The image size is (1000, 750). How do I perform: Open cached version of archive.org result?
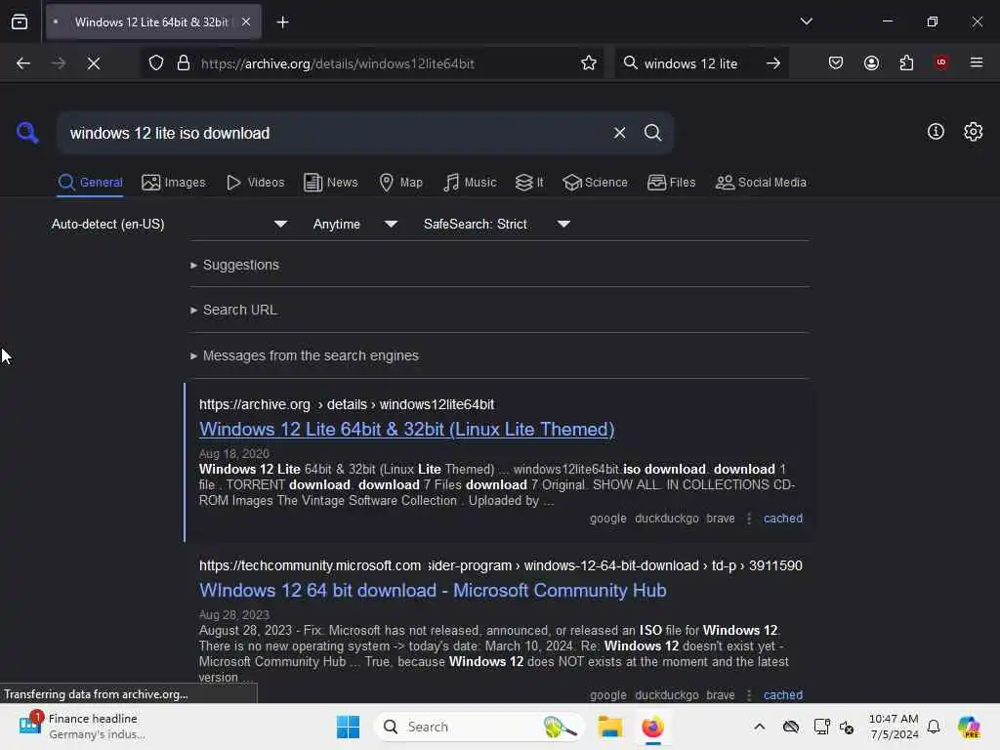pos(782,519)
